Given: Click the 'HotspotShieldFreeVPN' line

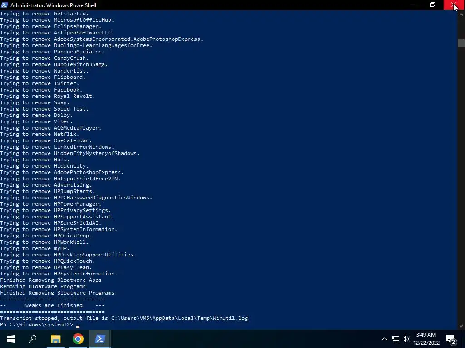Looking at the screenshot, I should (60, 179).
